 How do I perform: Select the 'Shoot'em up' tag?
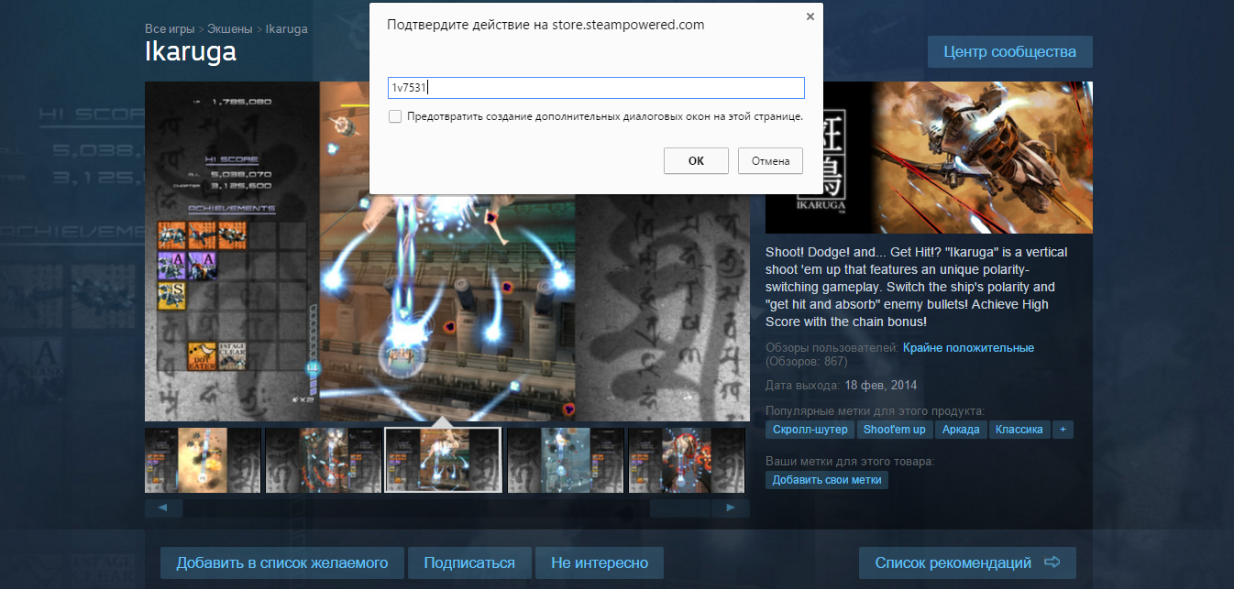click(x=895, y=430)
